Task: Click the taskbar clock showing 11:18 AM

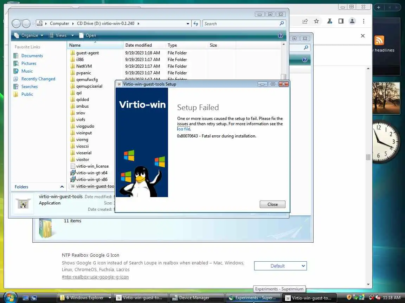Action: point(392,298)
